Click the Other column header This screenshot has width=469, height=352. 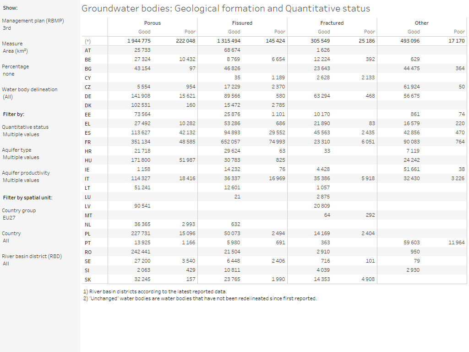421,23
